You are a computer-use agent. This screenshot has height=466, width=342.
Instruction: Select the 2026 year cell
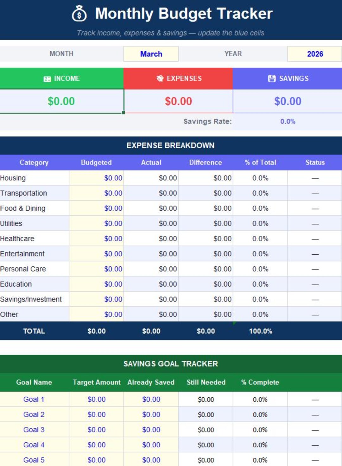315,54
